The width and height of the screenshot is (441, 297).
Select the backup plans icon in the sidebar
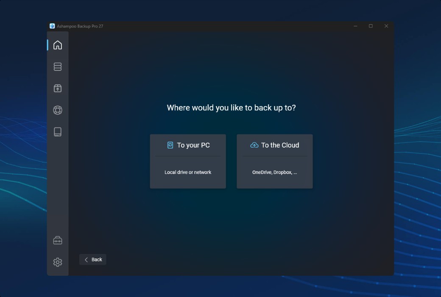click(58, 67)
